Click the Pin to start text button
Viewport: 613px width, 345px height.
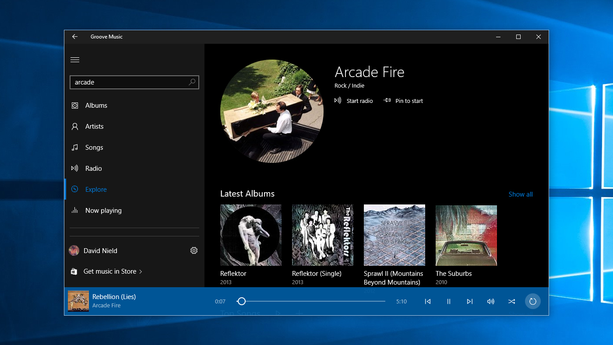(x=409, y=101)
